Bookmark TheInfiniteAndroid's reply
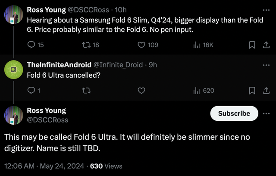Image resolution: width=276 pixels, height=176 pixels. point(253,91)
